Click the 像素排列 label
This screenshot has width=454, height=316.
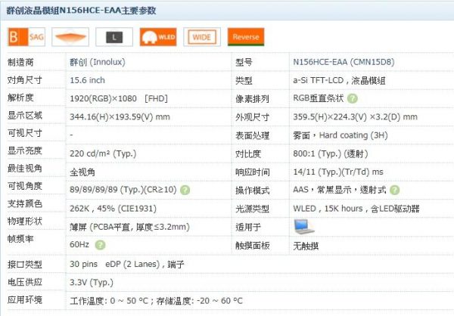(253, 99)
